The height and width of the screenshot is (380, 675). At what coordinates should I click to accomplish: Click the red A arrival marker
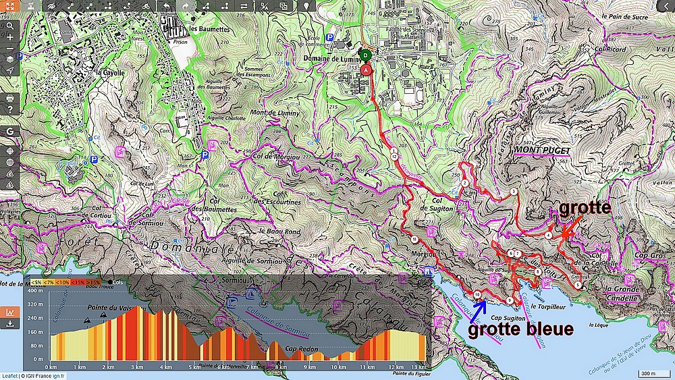[366, 70]
